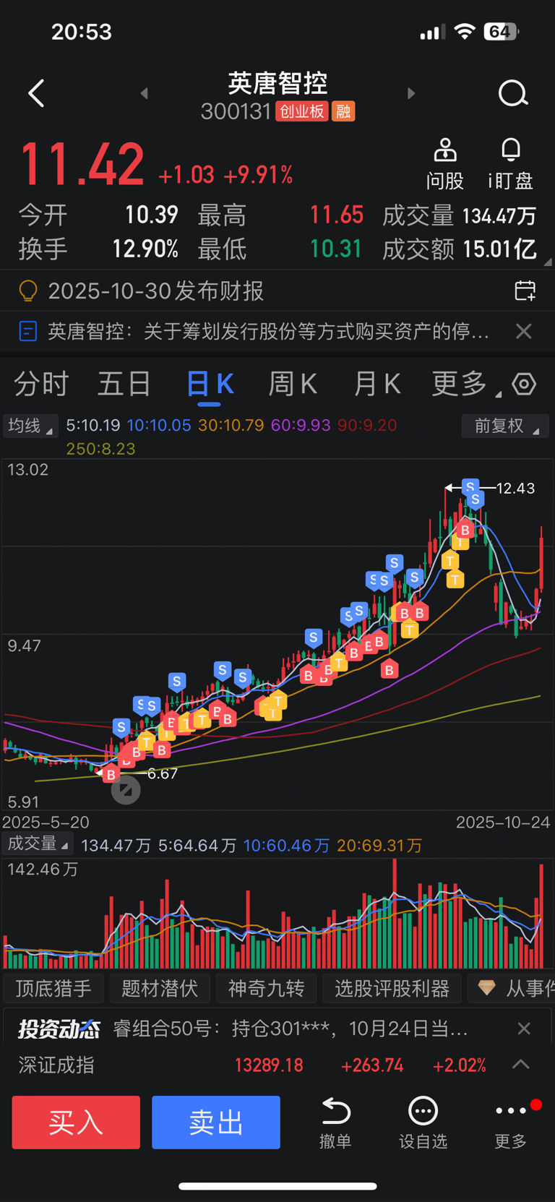This screenshot has width=555, height=1202.
Task: Tap the B marker at 6.67 low
Action: [x=111, y=775]
